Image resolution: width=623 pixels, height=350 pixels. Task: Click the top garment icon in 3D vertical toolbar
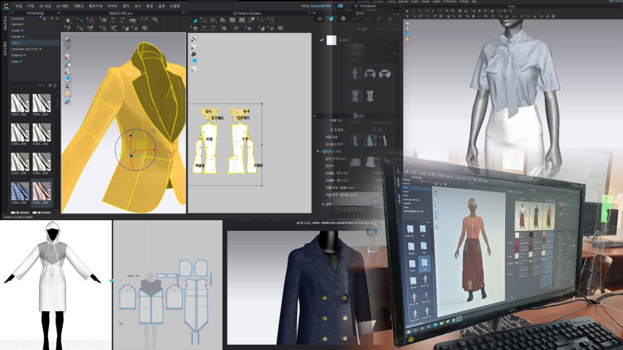[68, 39]
